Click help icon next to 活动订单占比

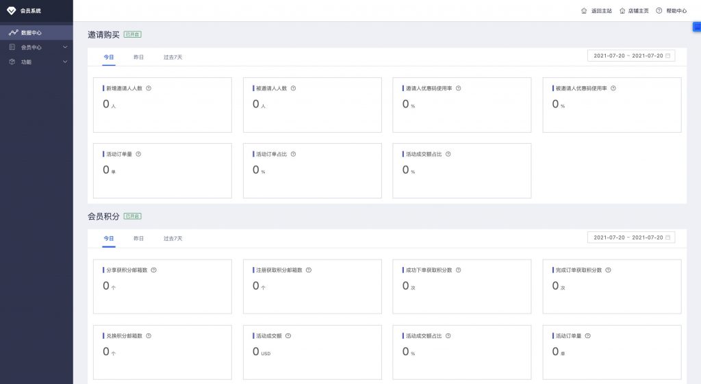293,154
